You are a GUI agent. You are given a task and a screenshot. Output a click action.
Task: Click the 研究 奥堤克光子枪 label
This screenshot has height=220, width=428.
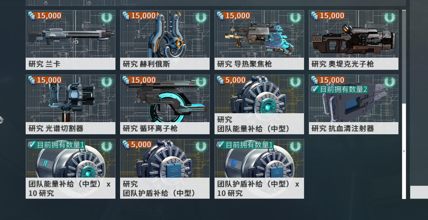point(342,64)
